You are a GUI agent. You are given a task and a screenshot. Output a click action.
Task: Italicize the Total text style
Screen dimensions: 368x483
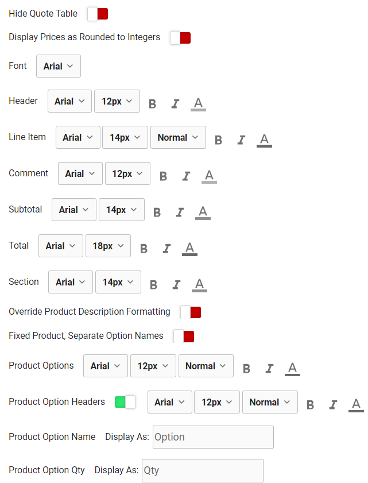point(167,248)
